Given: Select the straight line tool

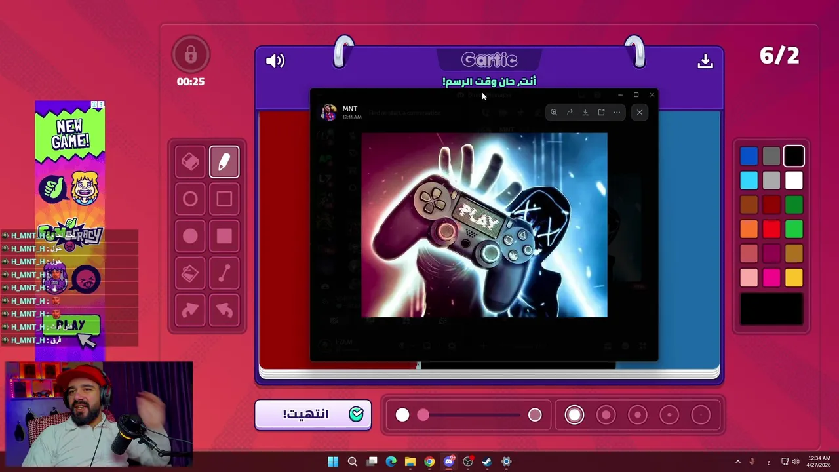Looking at the screenshot, I should click(224, 273).
